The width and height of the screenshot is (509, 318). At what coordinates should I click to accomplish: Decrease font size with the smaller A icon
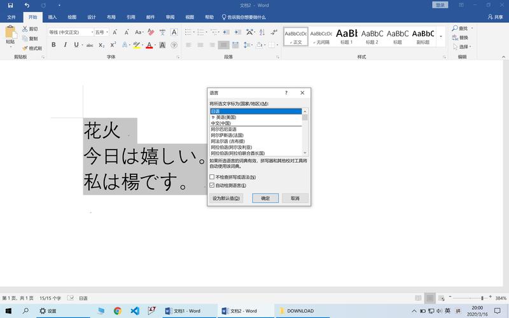tap(127, 32)
